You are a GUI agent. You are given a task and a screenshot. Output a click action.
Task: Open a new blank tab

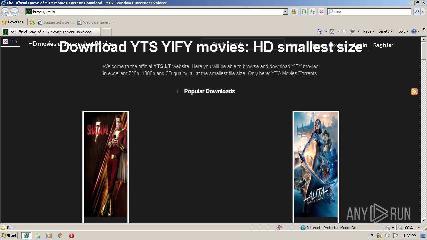click(106, 32)
